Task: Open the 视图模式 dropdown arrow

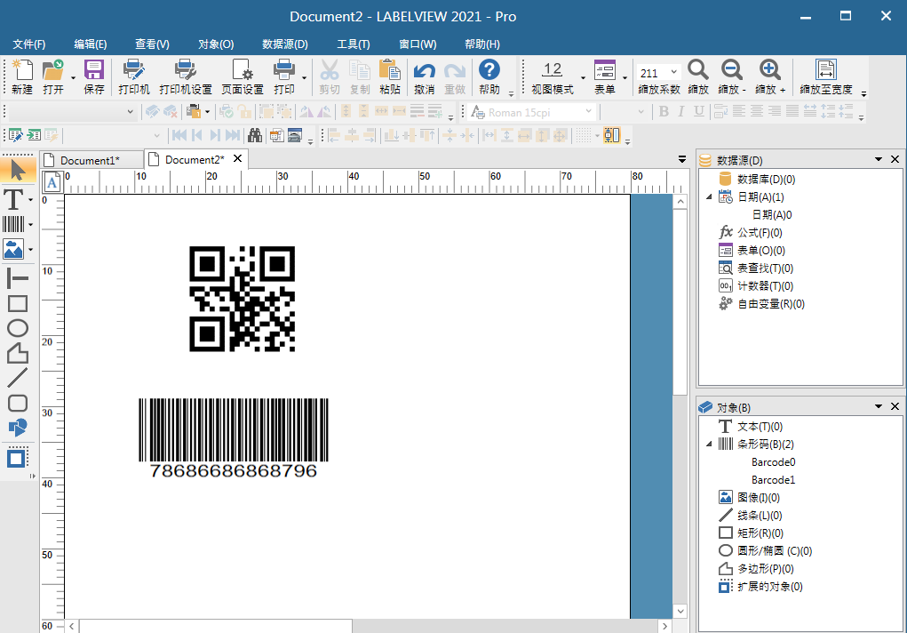Action: pyautogui.click(x=583, y=77)
